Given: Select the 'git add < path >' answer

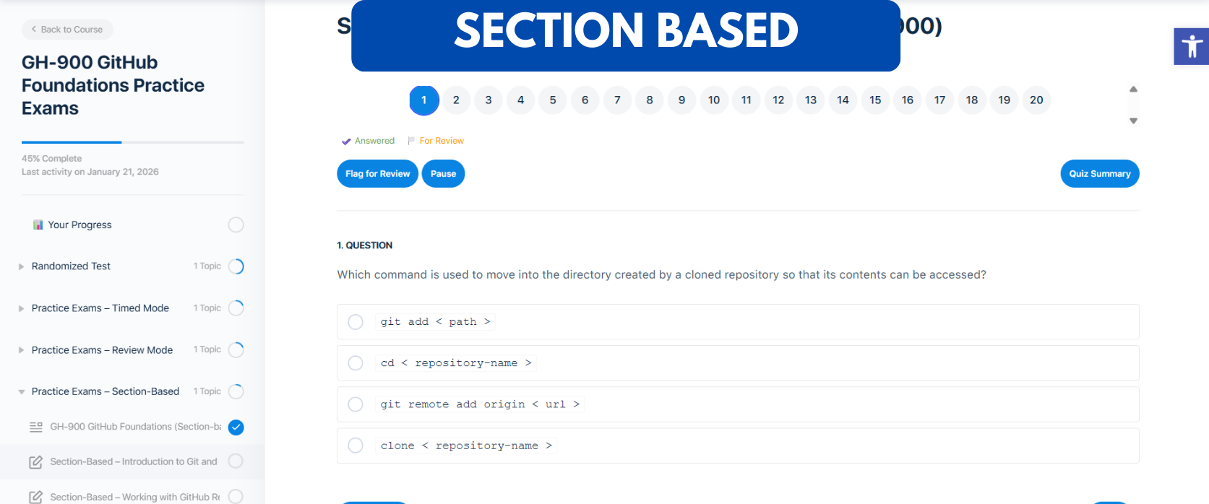Looking at the screenshot, I should click(356, 322).
